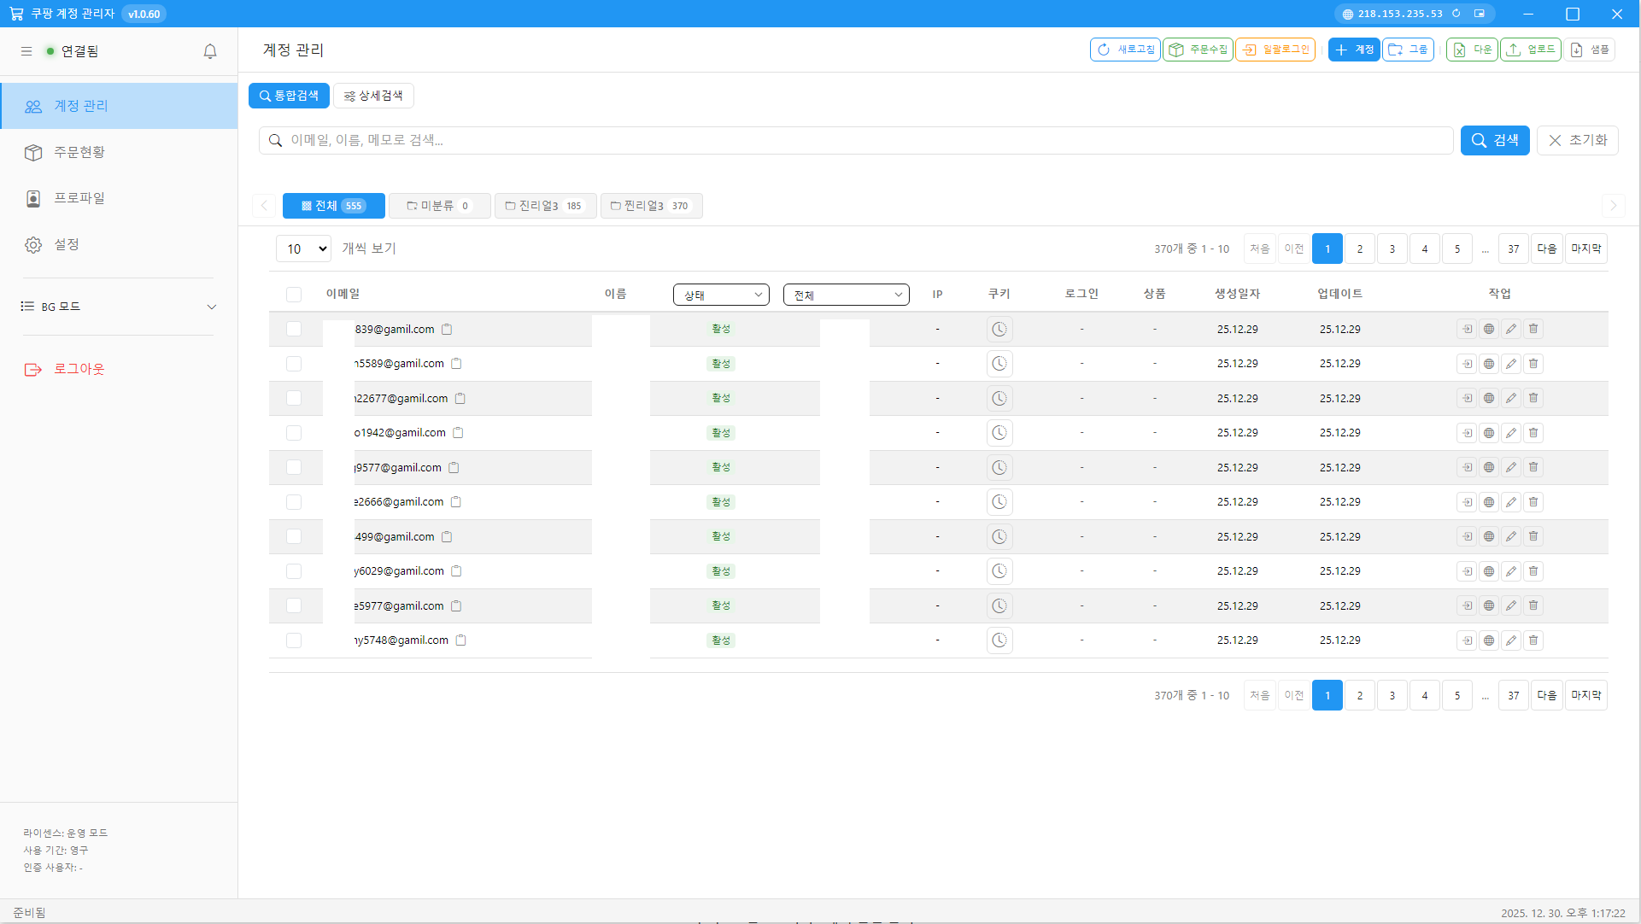
Task: Click globe browser icon in third account row
Action: [1489, 398]
